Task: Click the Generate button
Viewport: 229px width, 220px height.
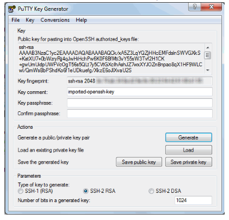Action: point(189,137)
